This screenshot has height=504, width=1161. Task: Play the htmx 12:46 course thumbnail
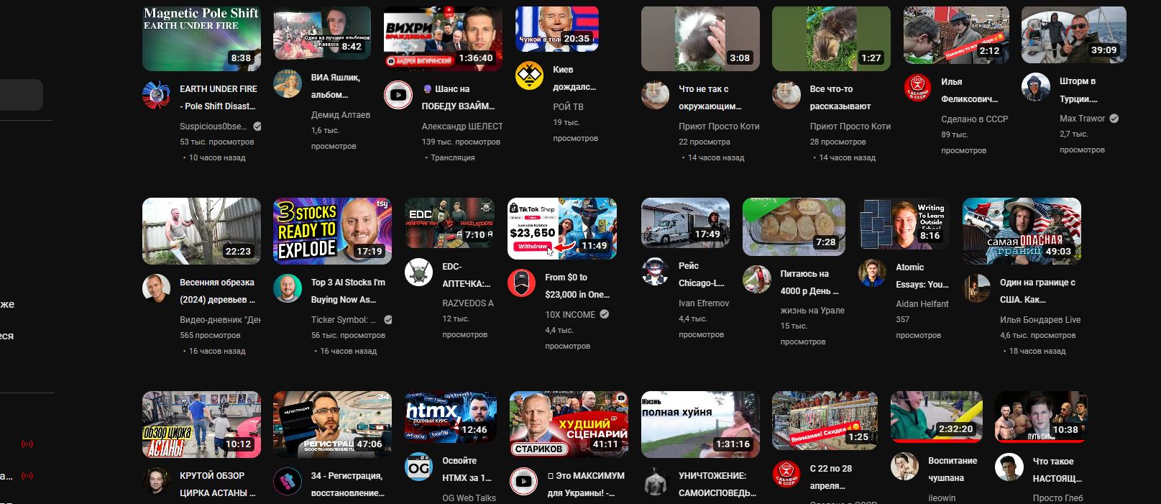click(x=451, y=417)
